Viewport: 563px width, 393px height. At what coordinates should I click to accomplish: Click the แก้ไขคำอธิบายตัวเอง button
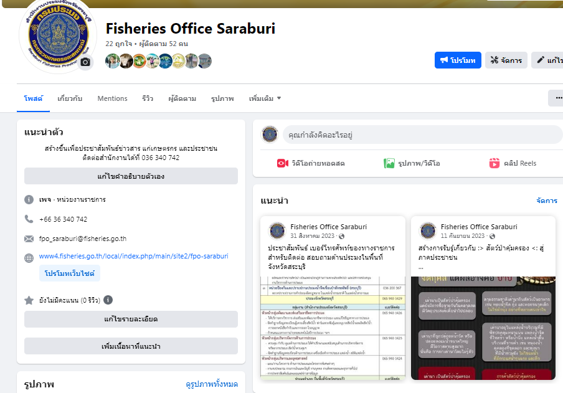pyautogui.click(x=131, y=176)
